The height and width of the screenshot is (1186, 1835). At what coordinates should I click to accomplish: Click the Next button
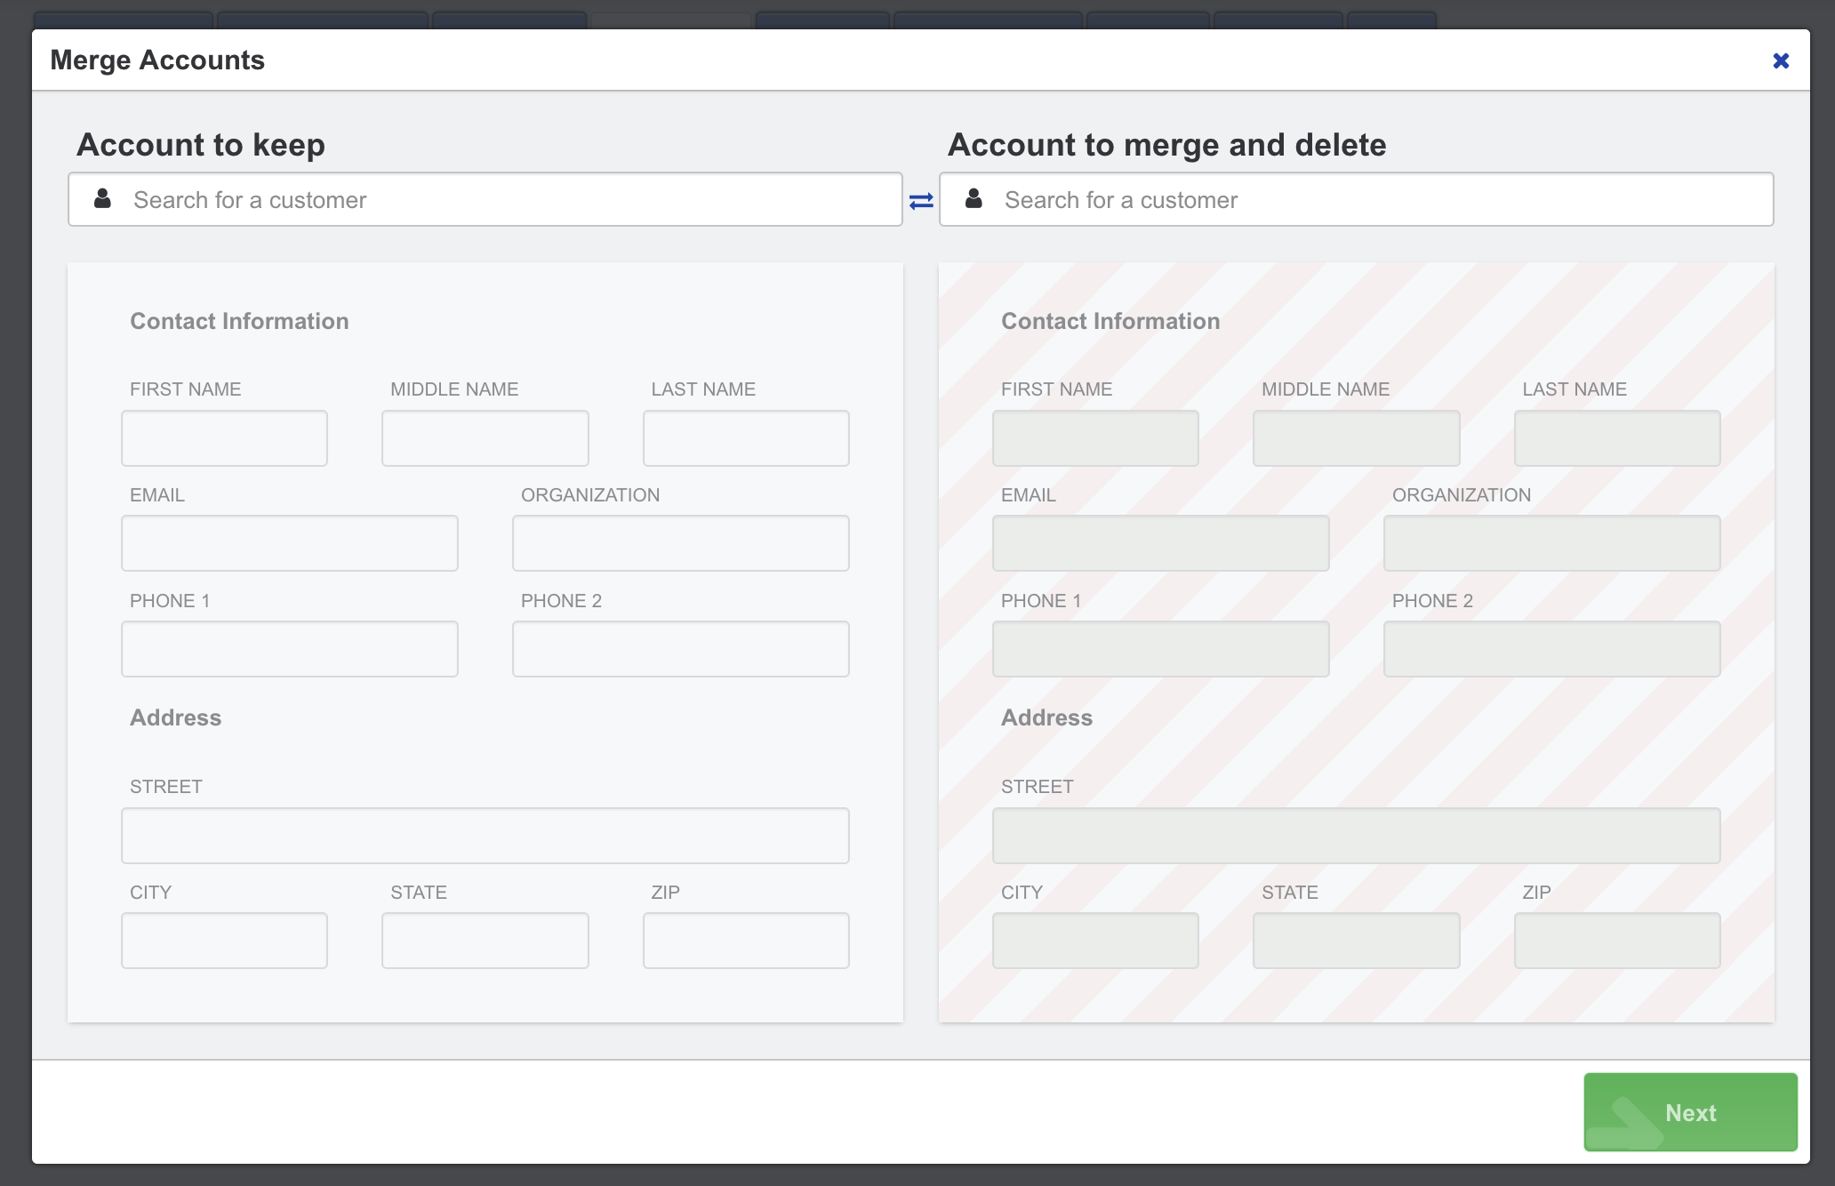tap(1690, 1112)
